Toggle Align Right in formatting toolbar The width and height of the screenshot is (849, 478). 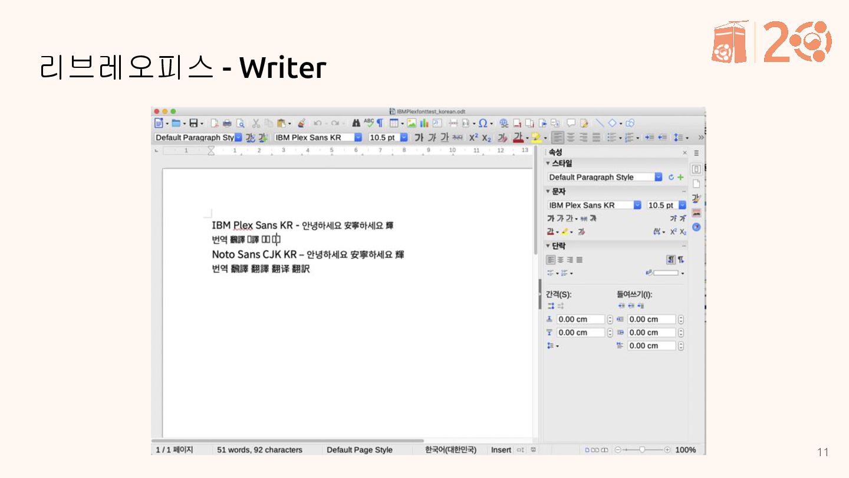(x=584, y=137)
